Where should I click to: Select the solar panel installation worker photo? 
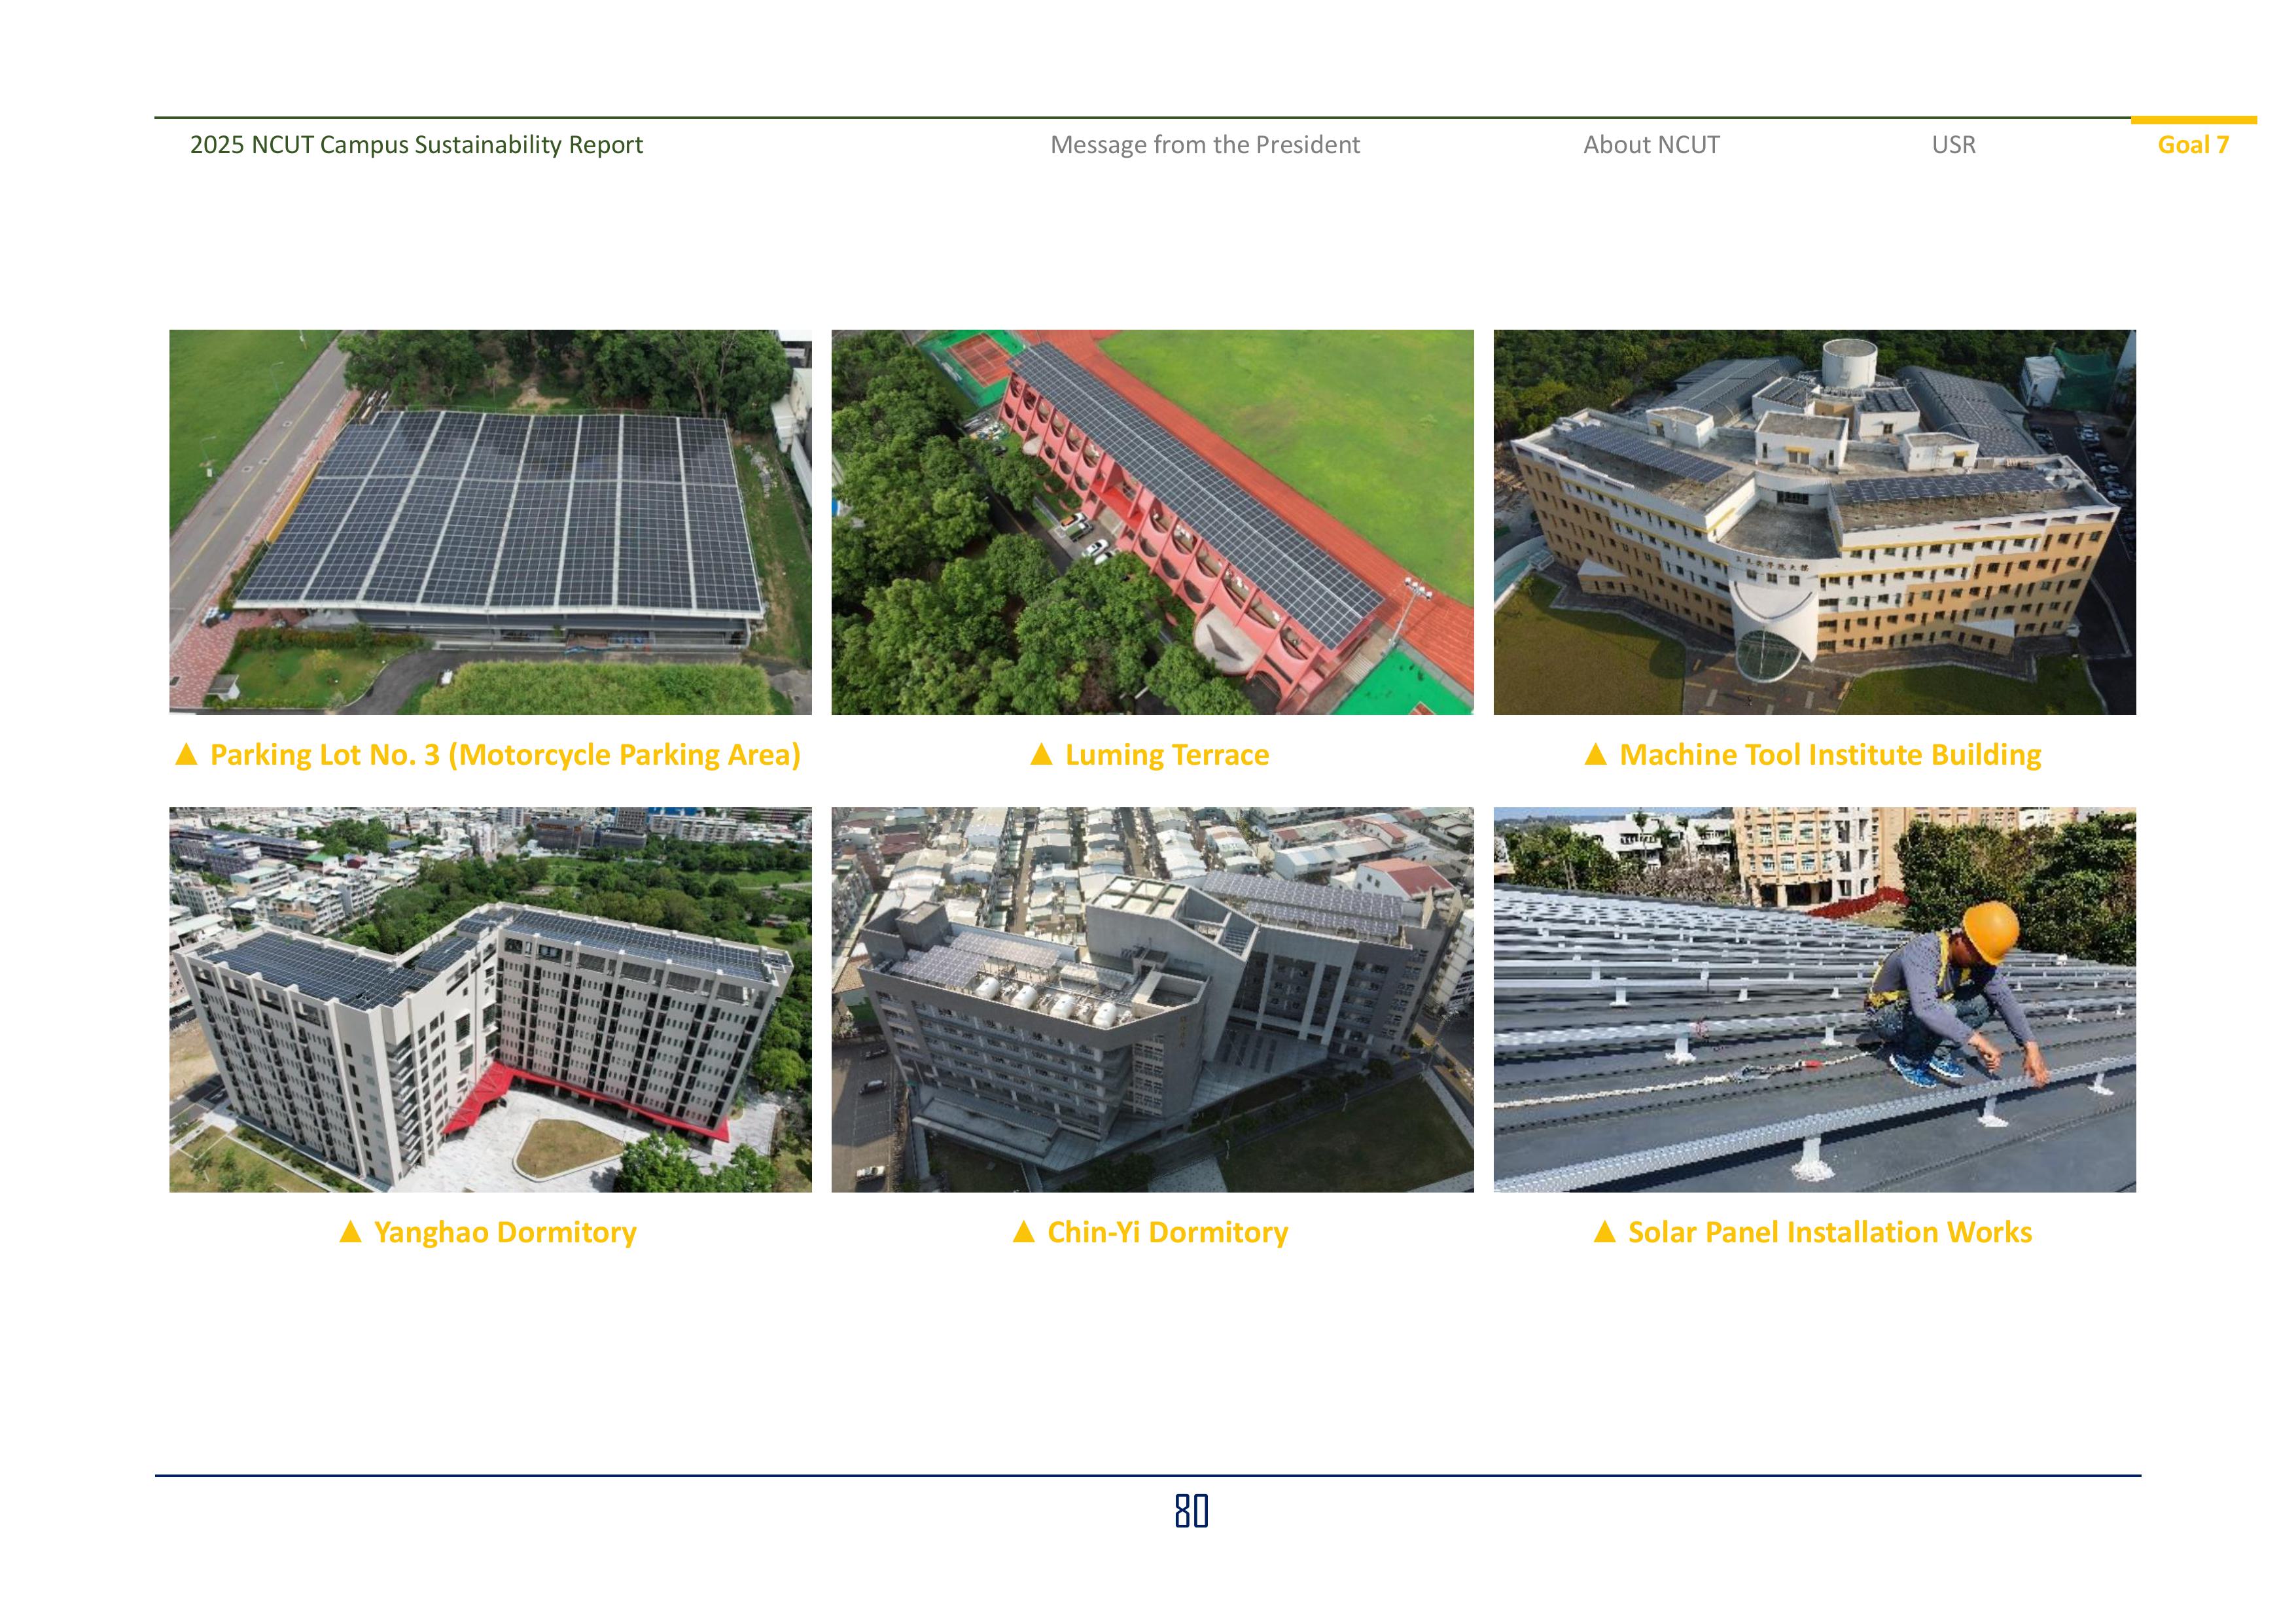pos(1814,999)
